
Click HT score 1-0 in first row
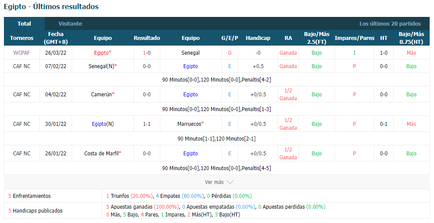point(384,52)
